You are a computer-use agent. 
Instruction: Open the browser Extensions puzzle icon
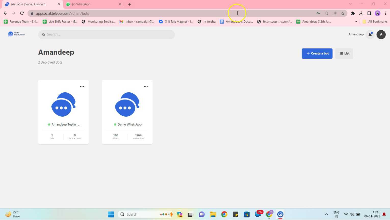click(x=353, y=13)
